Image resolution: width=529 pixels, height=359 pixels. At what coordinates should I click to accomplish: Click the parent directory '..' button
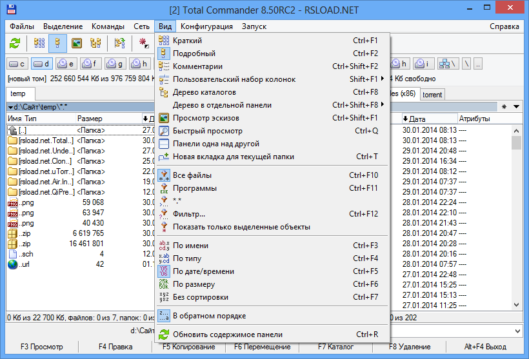(x=478, y=64)
